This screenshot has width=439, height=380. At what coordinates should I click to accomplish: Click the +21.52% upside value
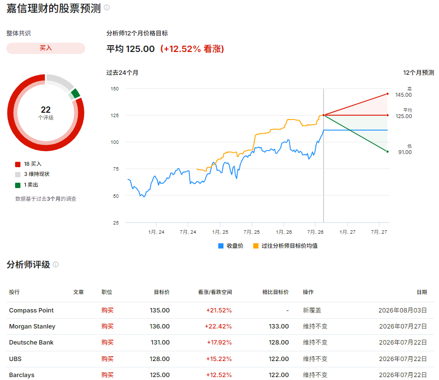(x=219, y=311)
